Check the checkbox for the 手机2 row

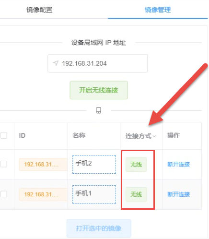[x=4, y=164]
